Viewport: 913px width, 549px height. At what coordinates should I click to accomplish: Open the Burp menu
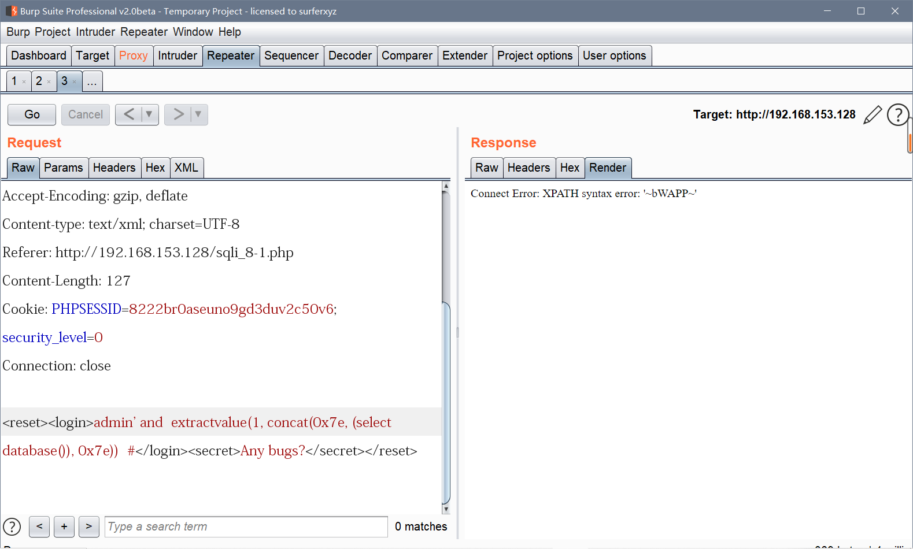(18, 32)
